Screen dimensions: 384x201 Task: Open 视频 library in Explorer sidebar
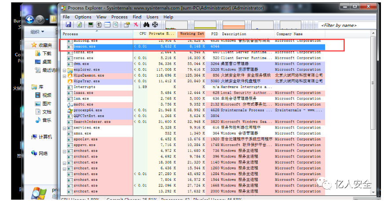pos(44,95)
